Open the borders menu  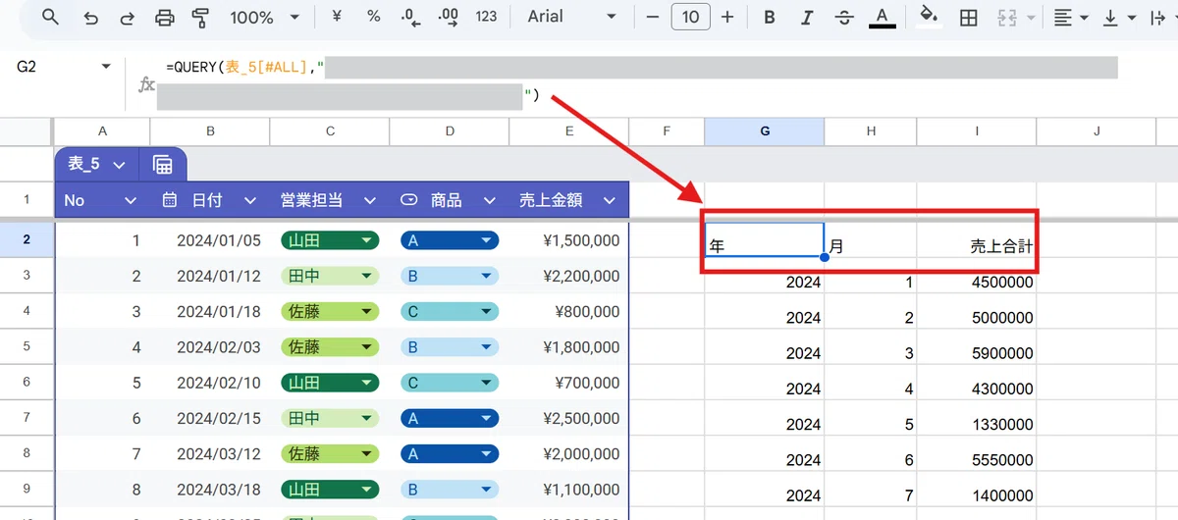(968, 17)
